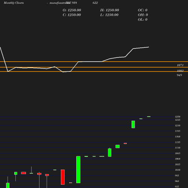Image resolution: width=188 pixels, height=188 pixels.
Task: Click the last candle at 1250
Action: [x=149, y=117]
